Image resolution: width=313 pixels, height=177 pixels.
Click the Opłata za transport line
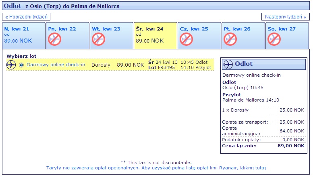[263, 122]
